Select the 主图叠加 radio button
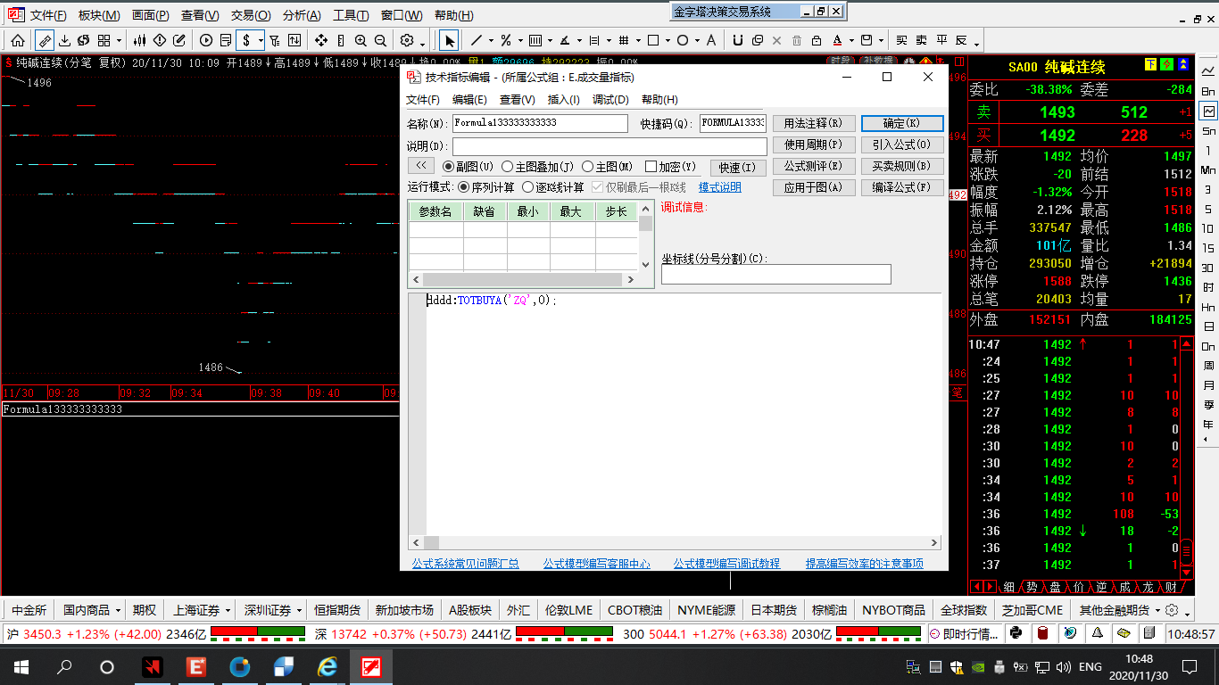The height and width of the screenshot is (685, 1219). coord(508,167)
